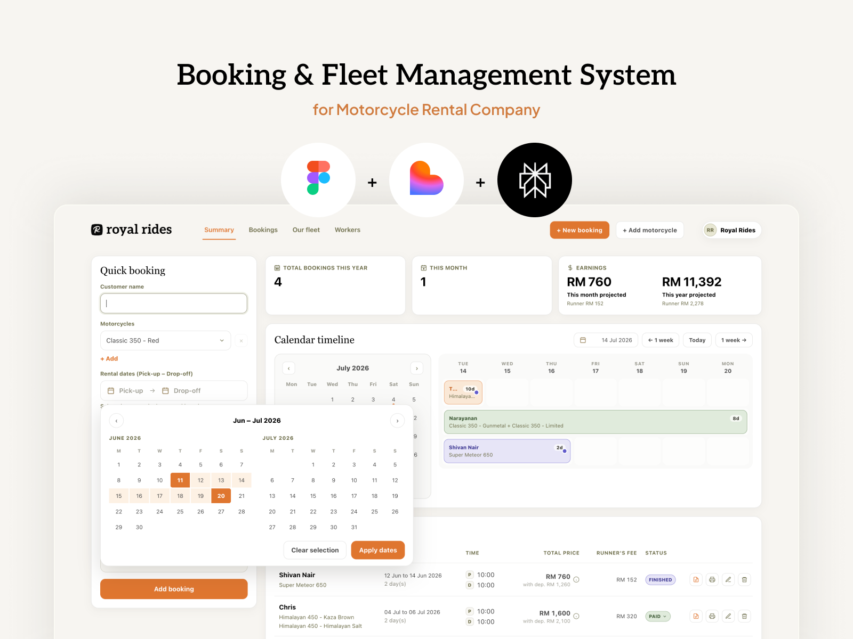
Task: Open the invoice document for Chris booking
Action: coord(696,616)
